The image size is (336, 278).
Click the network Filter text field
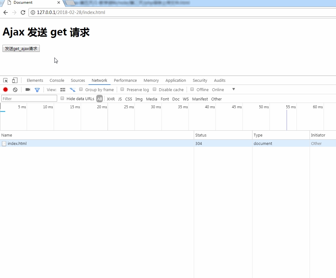pyautogui.click(x=29, y=99)
